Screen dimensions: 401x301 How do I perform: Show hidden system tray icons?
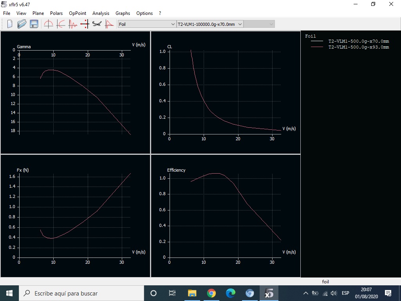pyautogui.click(x=305, y=293)
